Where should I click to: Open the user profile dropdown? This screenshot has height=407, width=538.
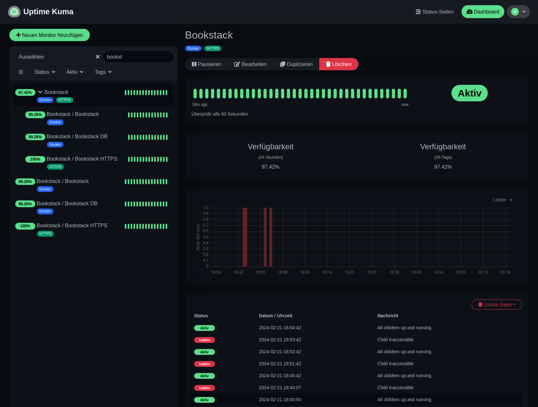(518, 12)
